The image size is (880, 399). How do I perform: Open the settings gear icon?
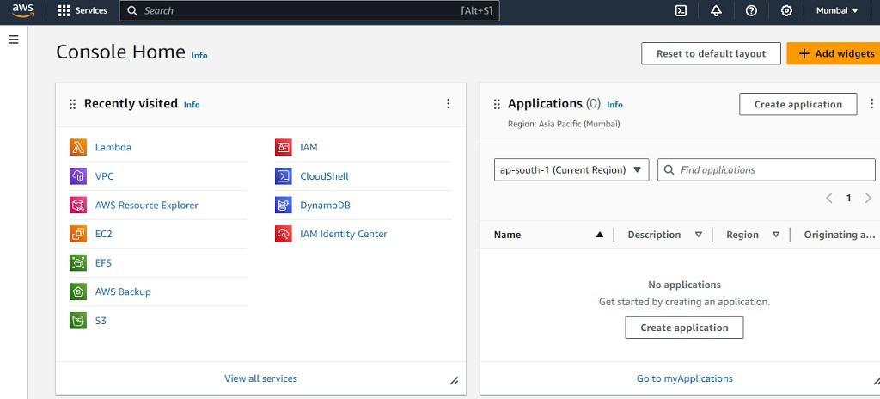tap(786, 10)
